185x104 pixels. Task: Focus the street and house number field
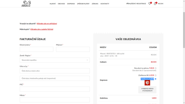click(x=55, y=71)
